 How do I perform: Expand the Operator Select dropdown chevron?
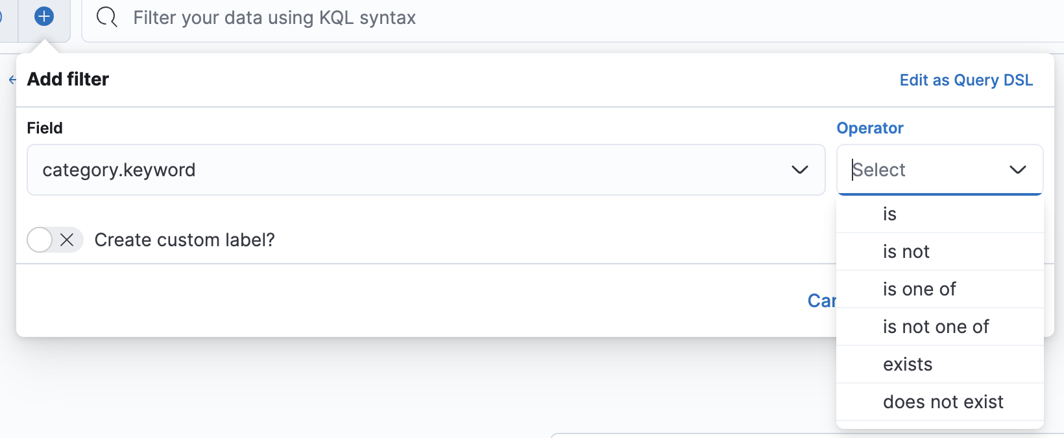(1017, 170)
